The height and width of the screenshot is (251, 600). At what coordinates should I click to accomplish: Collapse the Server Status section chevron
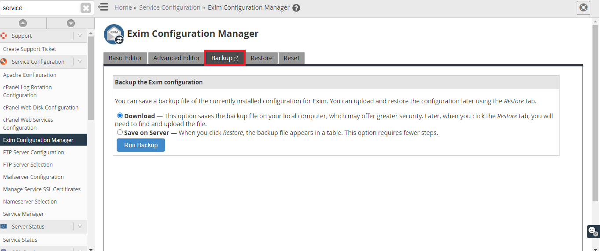[x=80, y=226]
